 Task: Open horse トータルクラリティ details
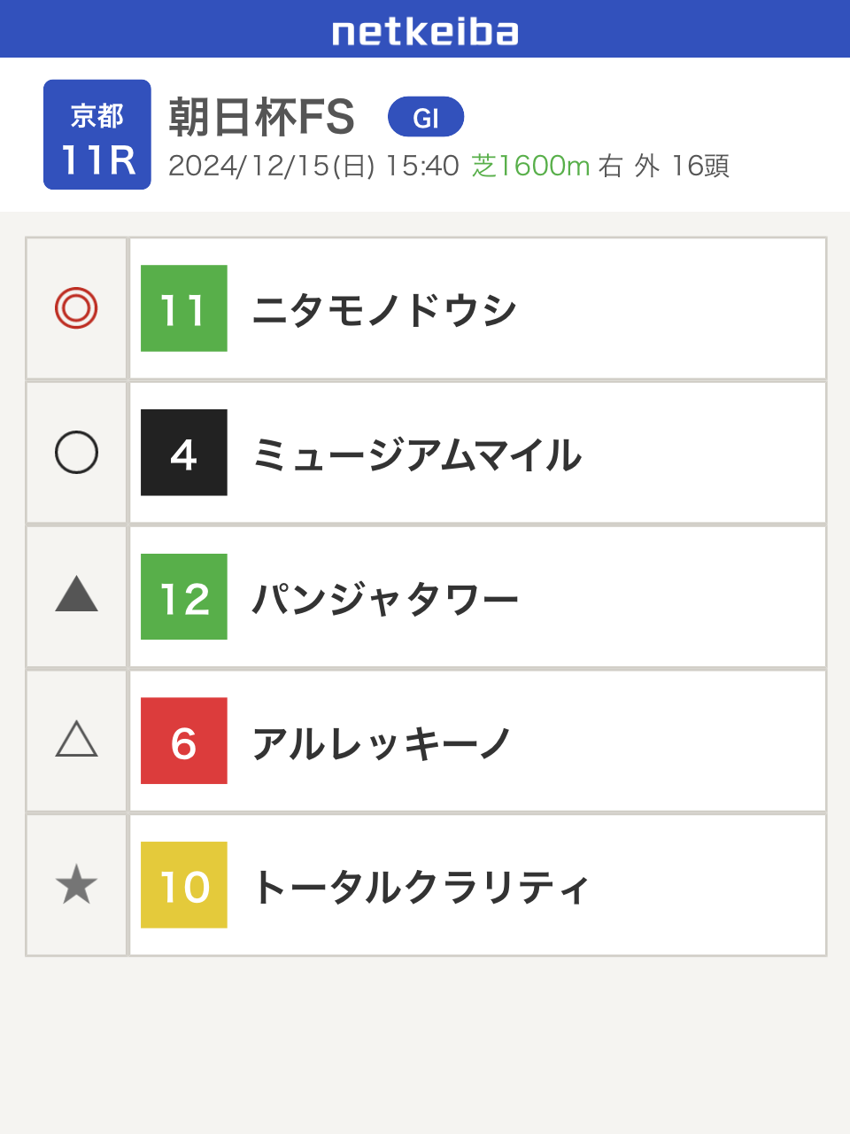coord(421,887)
